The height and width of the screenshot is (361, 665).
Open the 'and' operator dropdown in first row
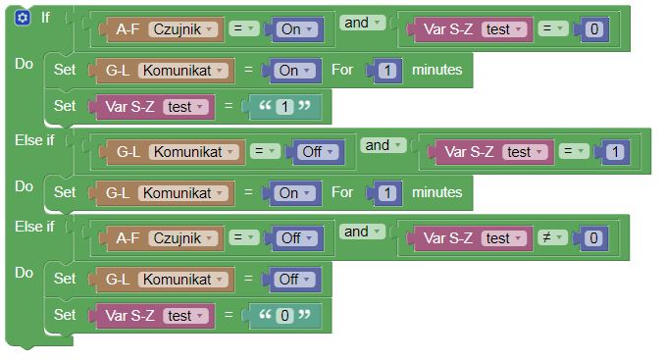click(362, 23)
